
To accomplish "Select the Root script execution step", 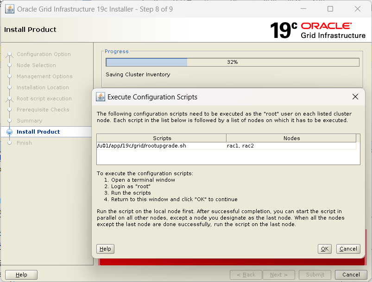I will click(44, 98).
